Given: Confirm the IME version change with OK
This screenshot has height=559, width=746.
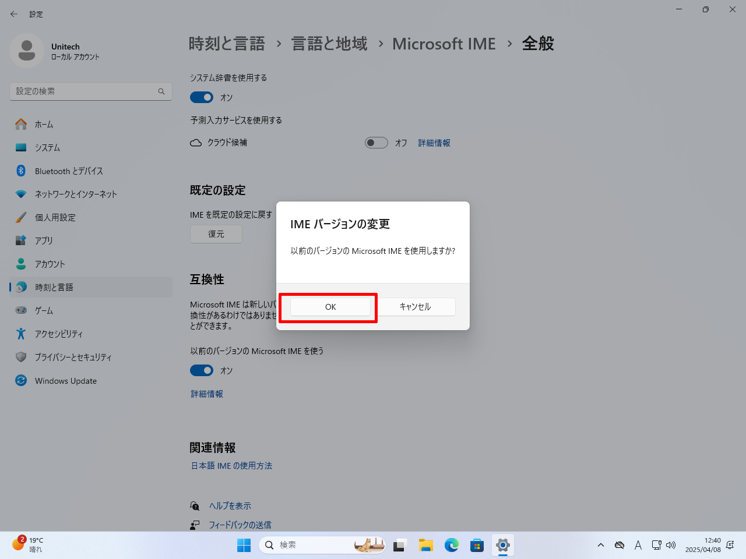Looking at the screenshot, I should point(330,307).
